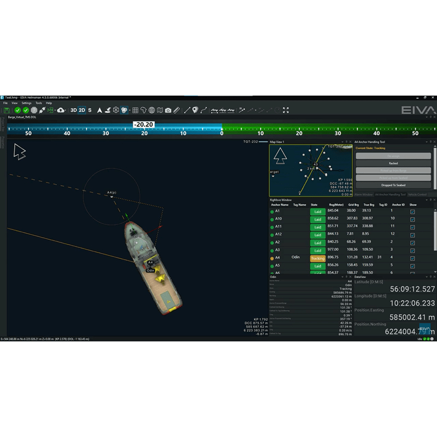Open the Help menu
Image resolution: width=437 pixels, height=437 pixels.
tap(49, 103)
